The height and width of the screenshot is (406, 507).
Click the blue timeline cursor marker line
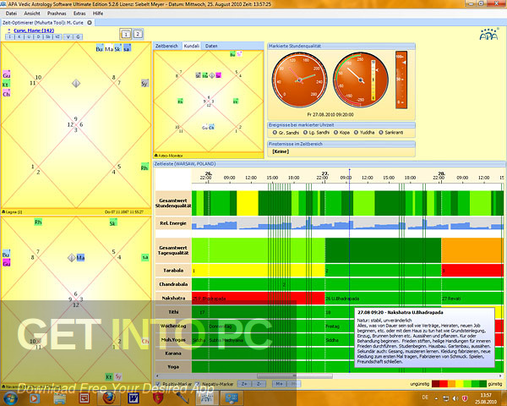point(349,271)
